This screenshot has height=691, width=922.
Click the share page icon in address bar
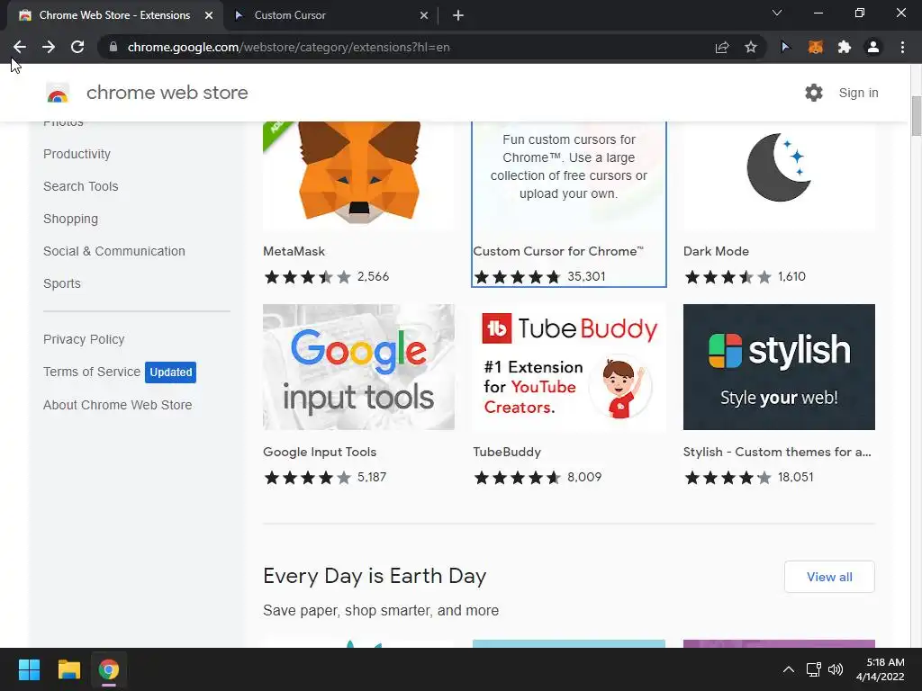point(722,47)
